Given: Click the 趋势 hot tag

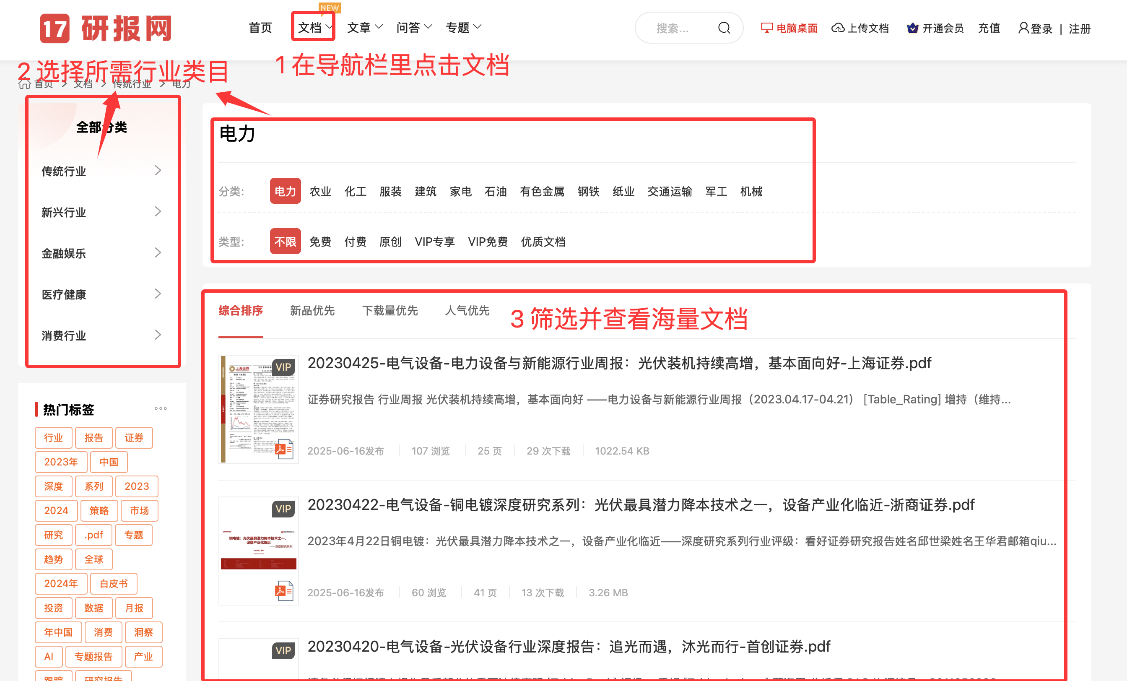Looking at the screenshot, I should (x=54, y=559).
